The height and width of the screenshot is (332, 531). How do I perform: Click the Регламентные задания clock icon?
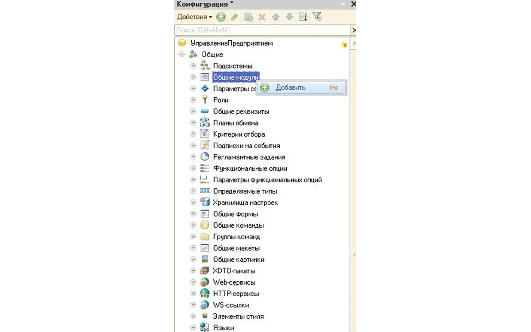click(x=204, y=157)
